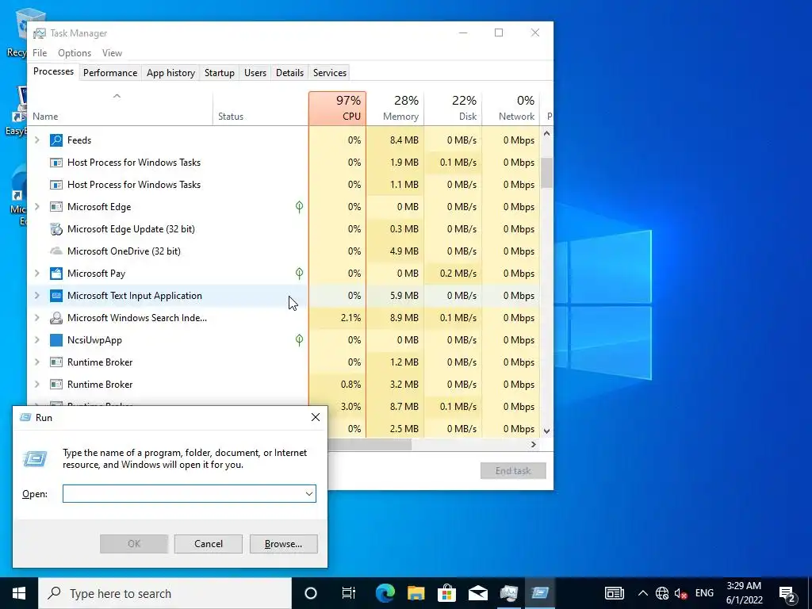
Task: Sort processes by CPU column header
Action: tap(338, 109)
